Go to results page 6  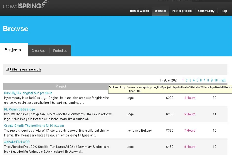[201, 80]
